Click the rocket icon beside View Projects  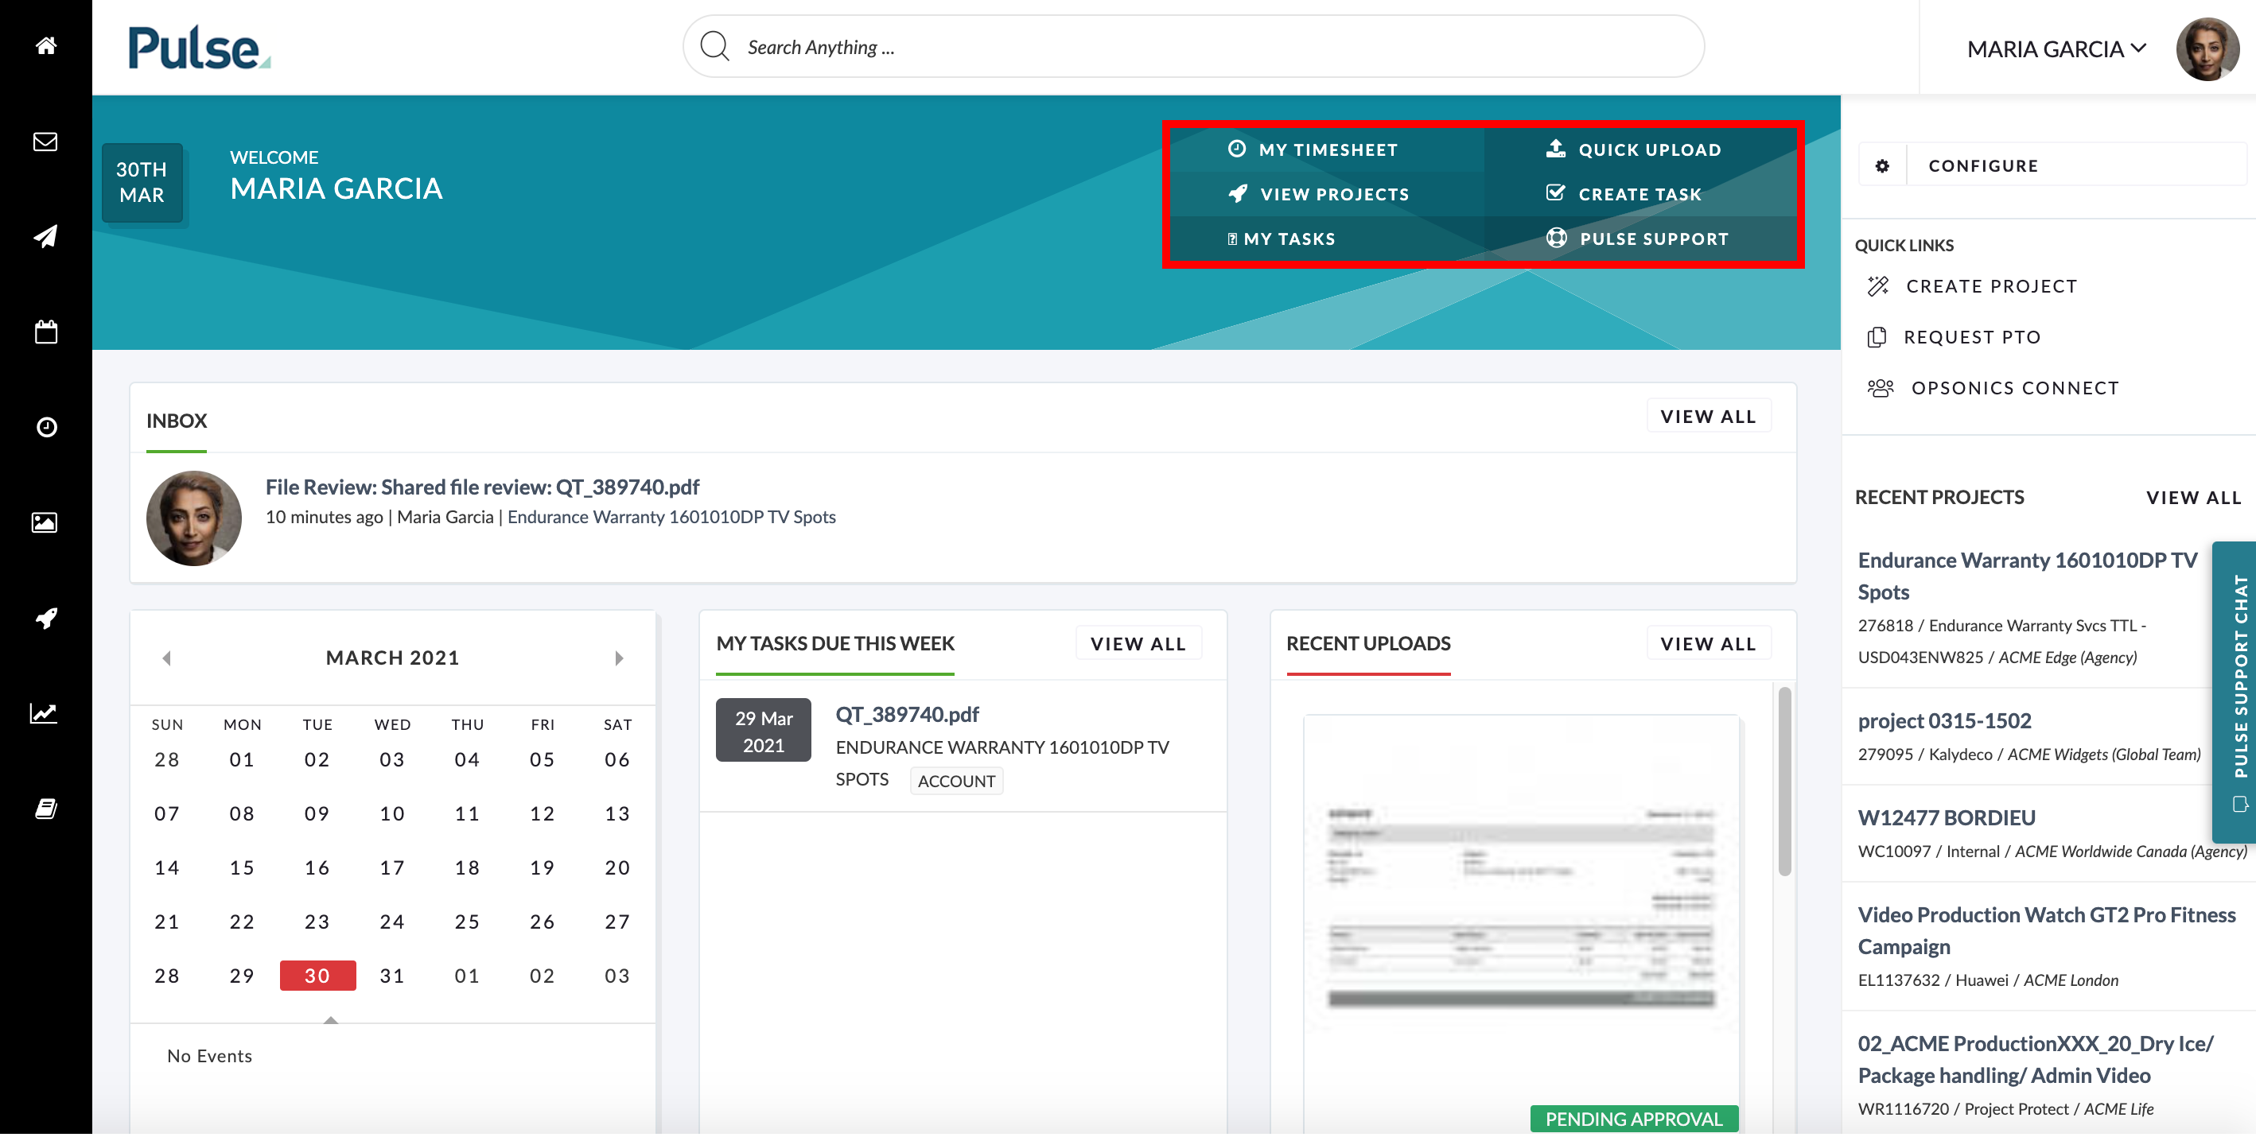point(1238,193)
